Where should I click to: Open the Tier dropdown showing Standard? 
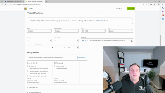click(120, 31)
